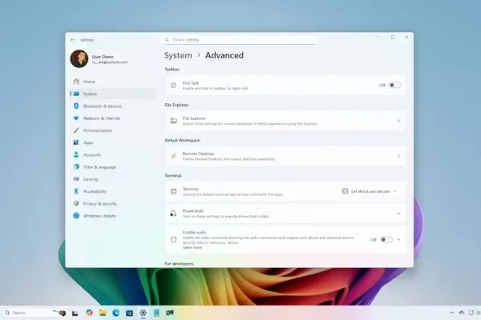Click the Gaming controller icon in sidebar
481x320 pixels.
tap(76, 179)
